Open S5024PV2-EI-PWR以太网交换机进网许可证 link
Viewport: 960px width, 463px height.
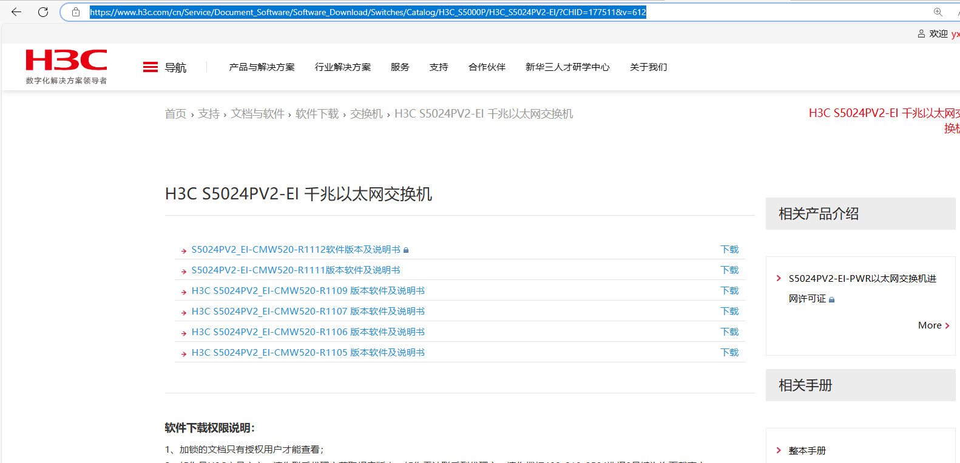862,288
